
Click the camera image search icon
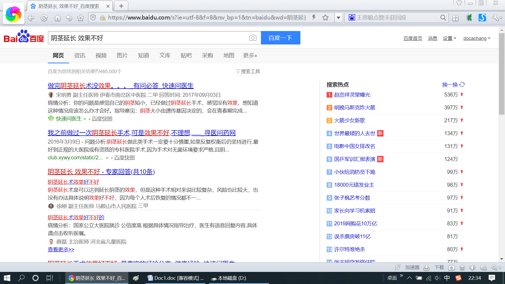(253, 38)
